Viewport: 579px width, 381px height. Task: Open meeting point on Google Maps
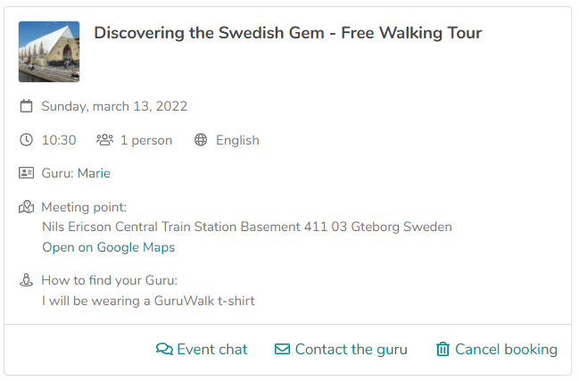pos(109,247)
